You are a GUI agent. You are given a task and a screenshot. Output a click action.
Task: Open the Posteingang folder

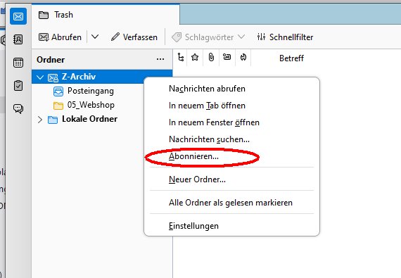coord(91,91)
